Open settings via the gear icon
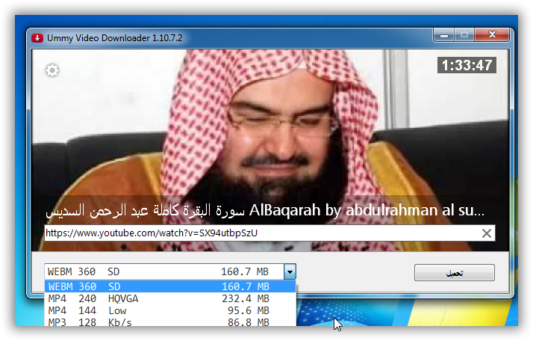Image resolution: width=533 pixels, height=341 pixels. pyautogui.click(x=52, y=70)
